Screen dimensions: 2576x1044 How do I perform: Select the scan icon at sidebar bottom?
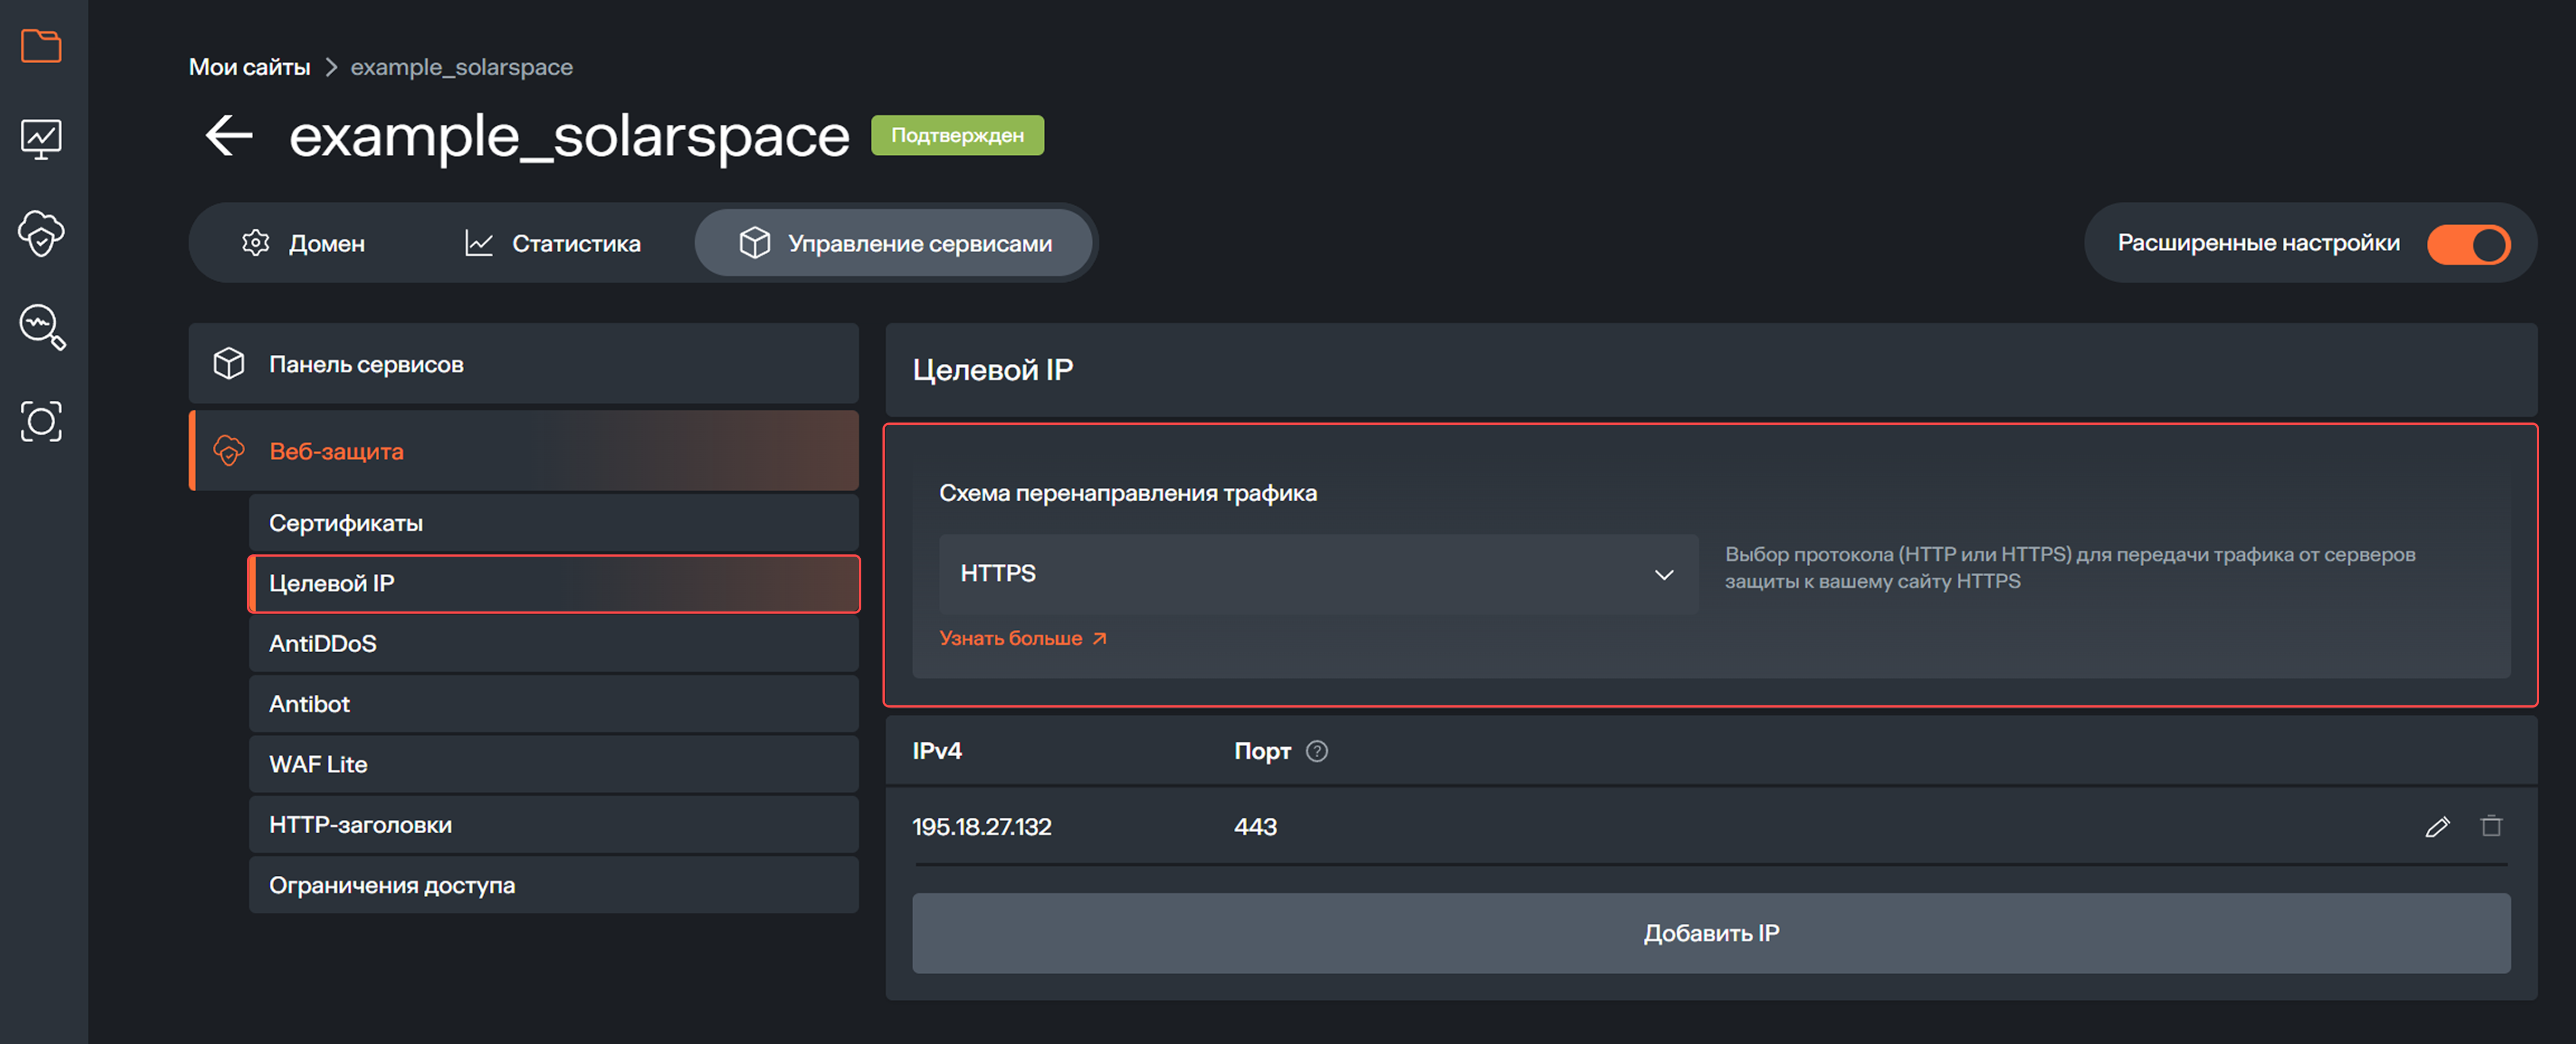(x=40, y=421)
